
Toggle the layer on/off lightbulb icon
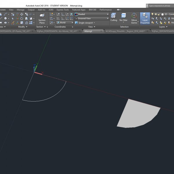[x=153, y=14]
